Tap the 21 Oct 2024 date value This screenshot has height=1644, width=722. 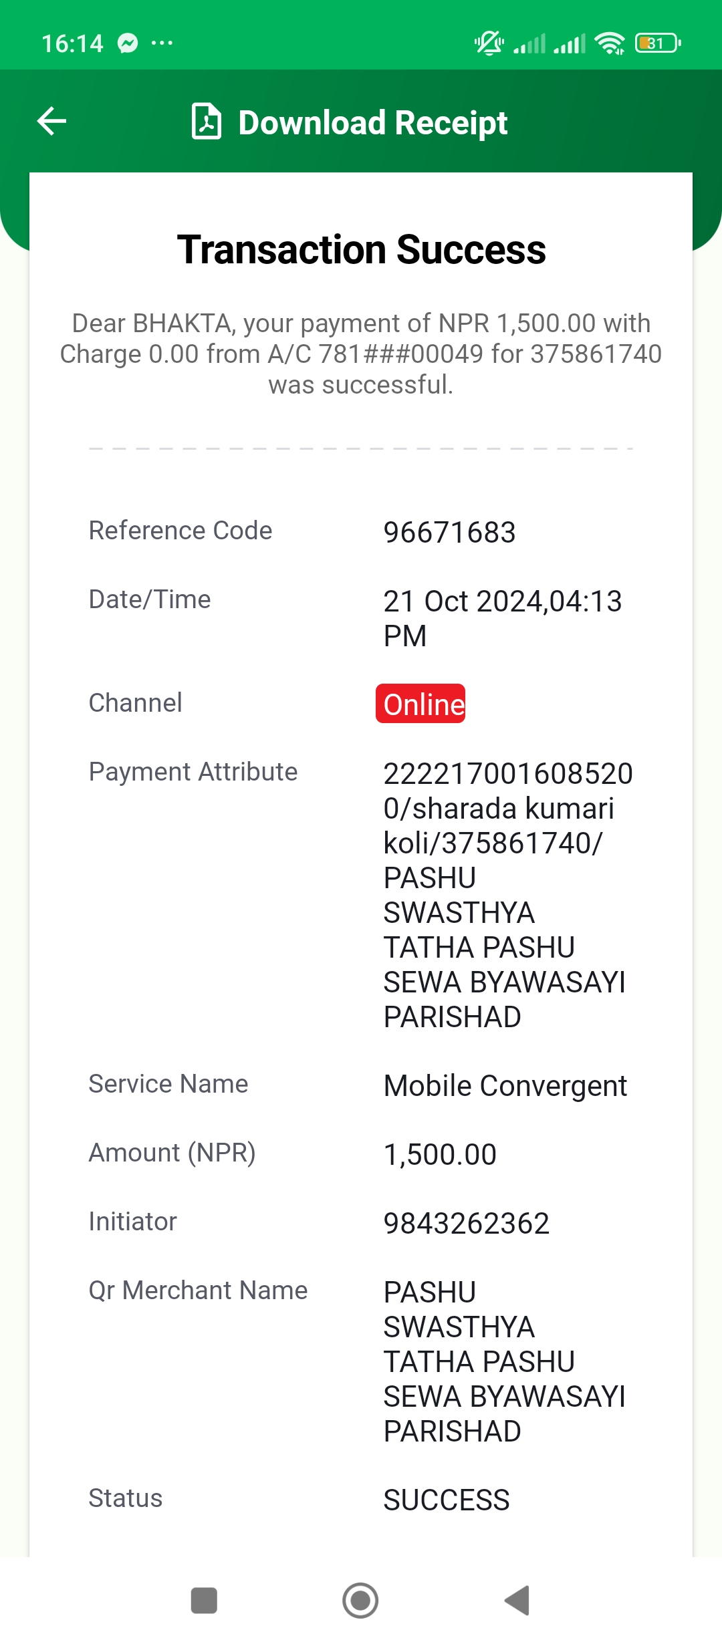(x=503, y=618)
